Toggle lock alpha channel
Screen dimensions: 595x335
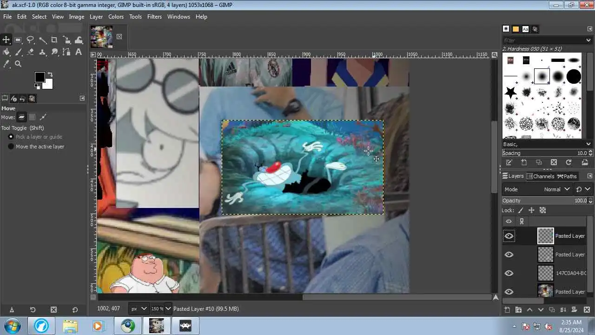click(542, 210)
